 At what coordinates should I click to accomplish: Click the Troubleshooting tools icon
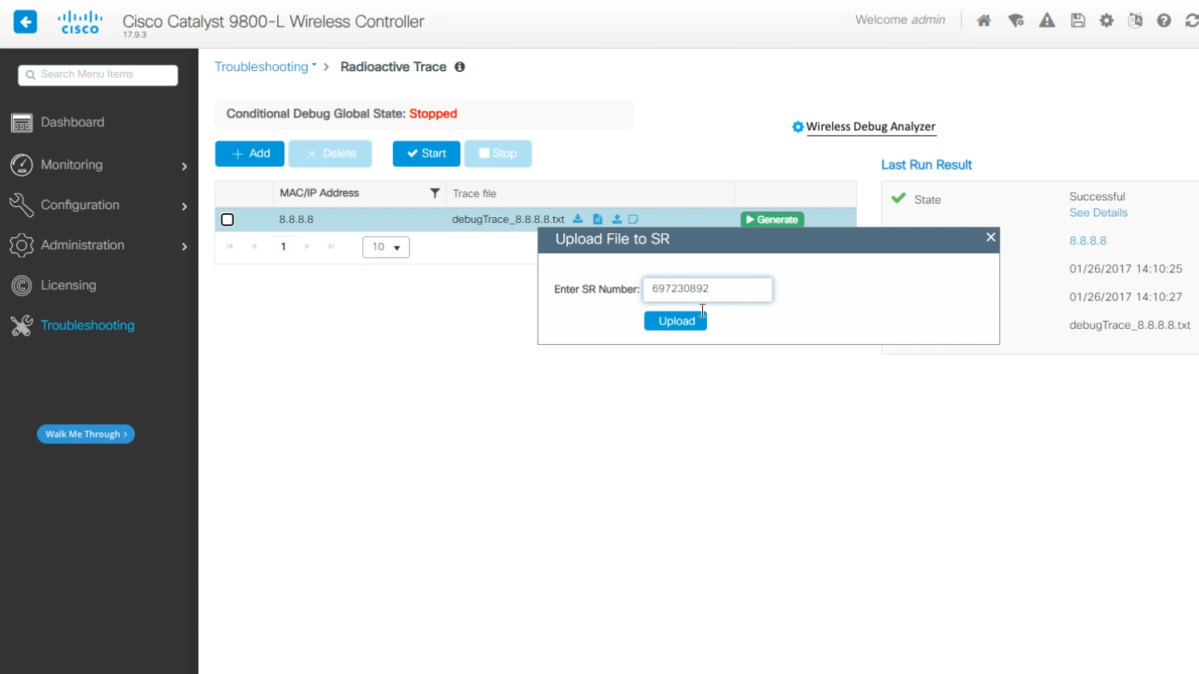point(22,325)
